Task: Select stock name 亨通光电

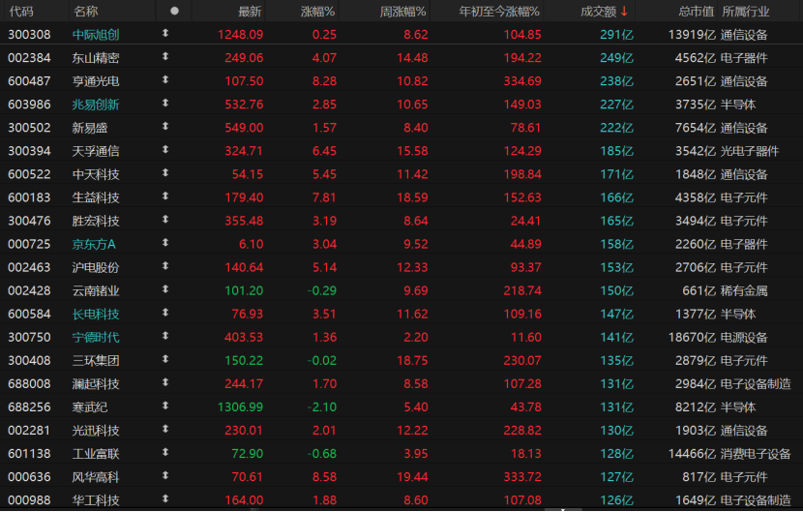Action: tap(96, 81)
